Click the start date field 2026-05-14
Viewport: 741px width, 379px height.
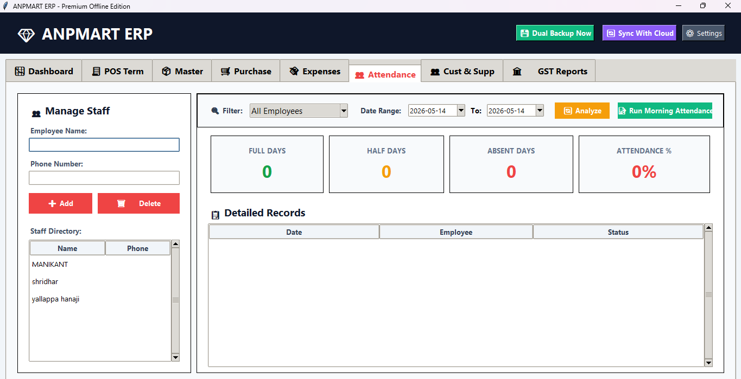pyautogui.click(x=433, y=111)
